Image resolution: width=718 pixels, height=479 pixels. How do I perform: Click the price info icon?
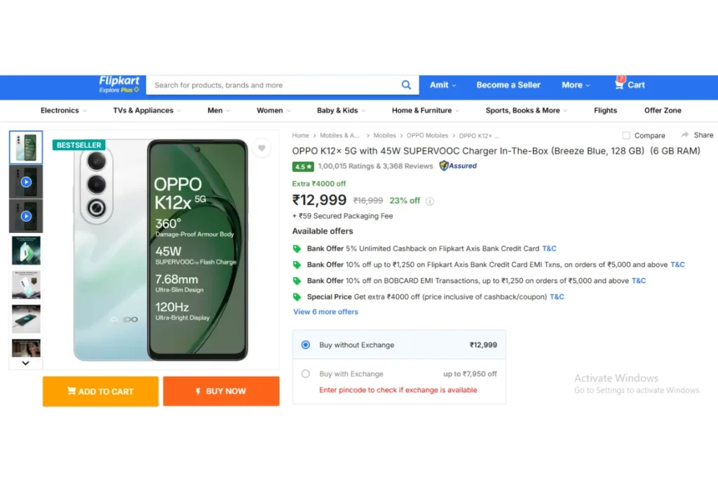tap(430, 201)
